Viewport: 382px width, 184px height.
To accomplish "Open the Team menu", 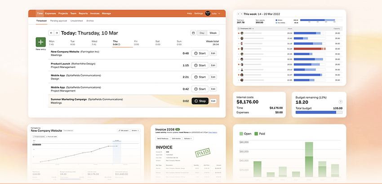I will pos(73,13).
